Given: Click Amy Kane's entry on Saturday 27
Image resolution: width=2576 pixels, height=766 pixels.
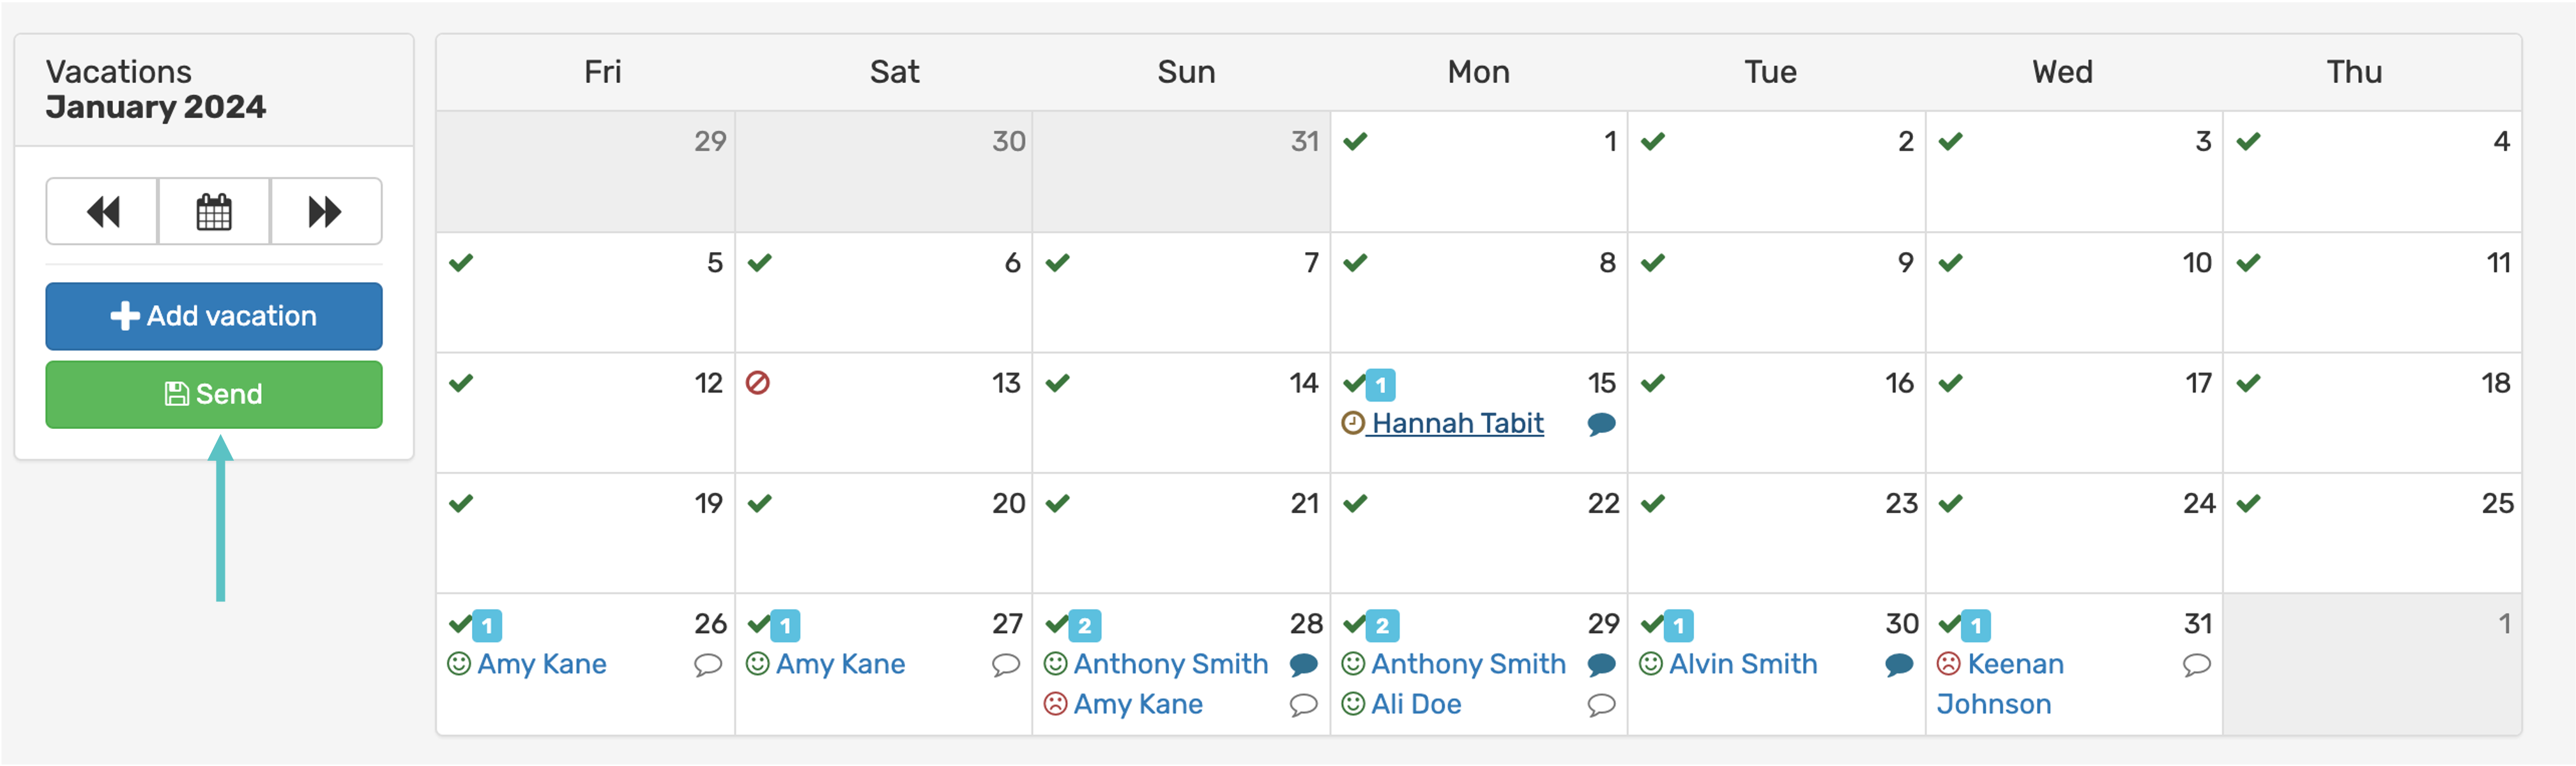Looking at the screenshot, I should (840, 664).
